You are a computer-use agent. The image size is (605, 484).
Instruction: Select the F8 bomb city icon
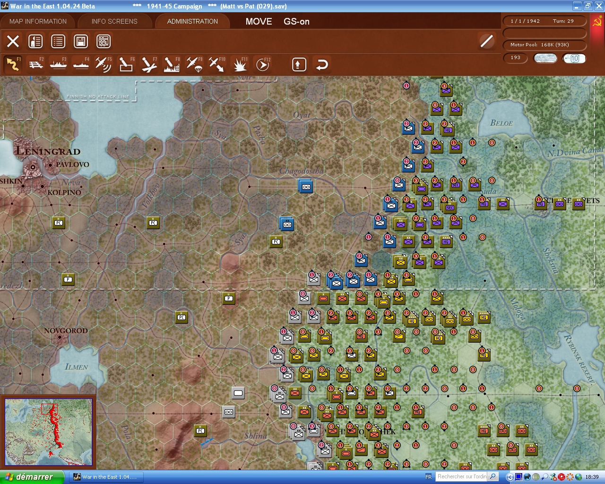pos(172,64)
